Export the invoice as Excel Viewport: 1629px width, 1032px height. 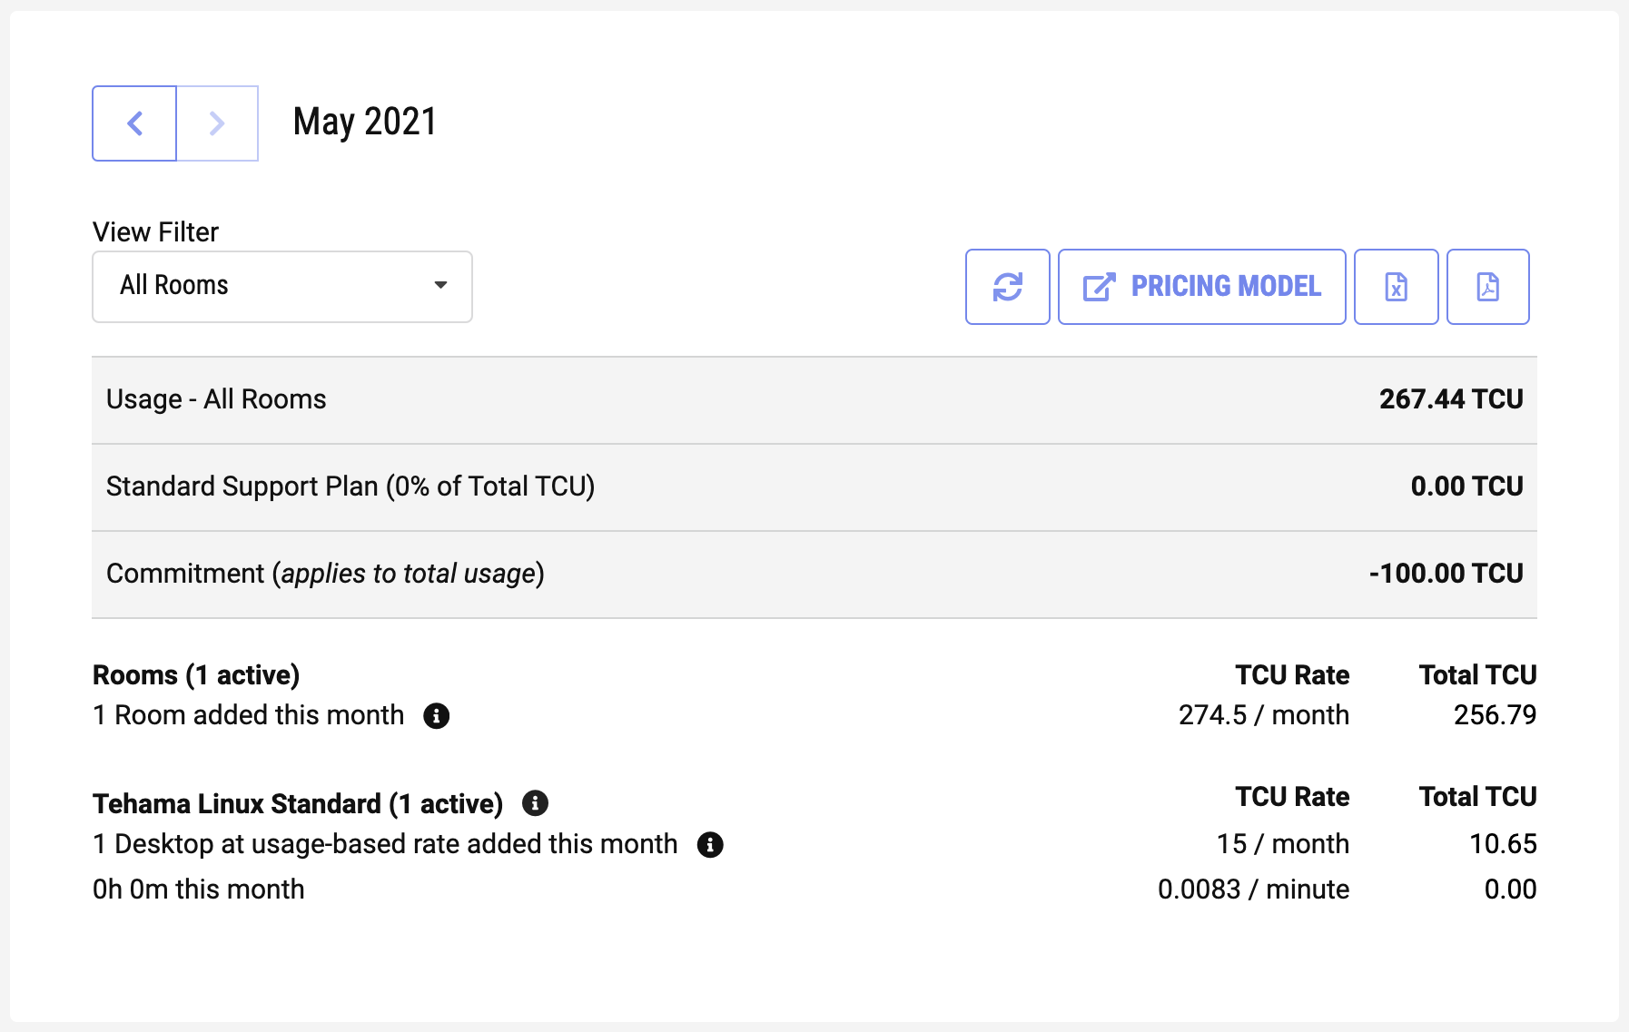click(1397, 286)
